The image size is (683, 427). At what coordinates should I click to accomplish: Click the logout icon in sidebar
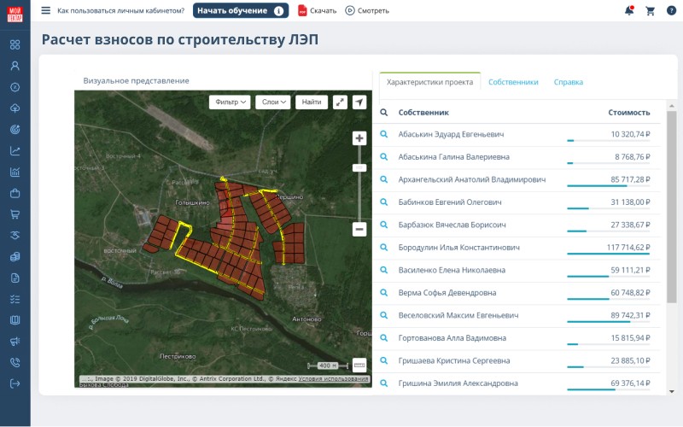(15, 383)
